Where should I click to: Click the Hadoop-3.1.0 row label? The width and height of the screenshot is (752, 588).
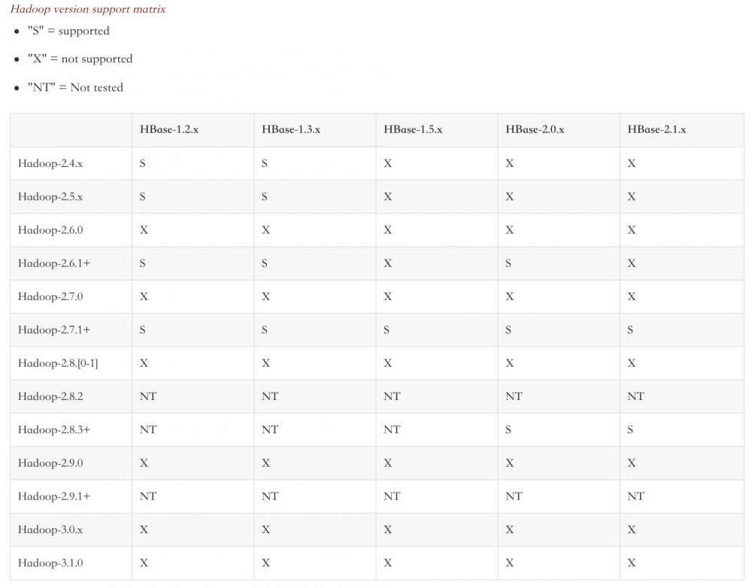tap(50, 562)
